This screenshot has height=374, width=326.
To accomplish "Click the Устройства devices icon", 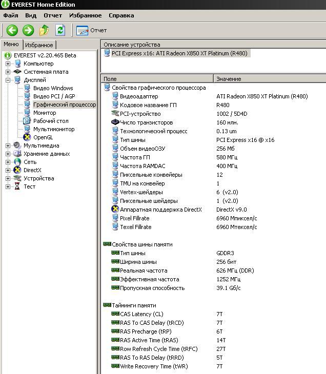I will [x=17, y=178].
